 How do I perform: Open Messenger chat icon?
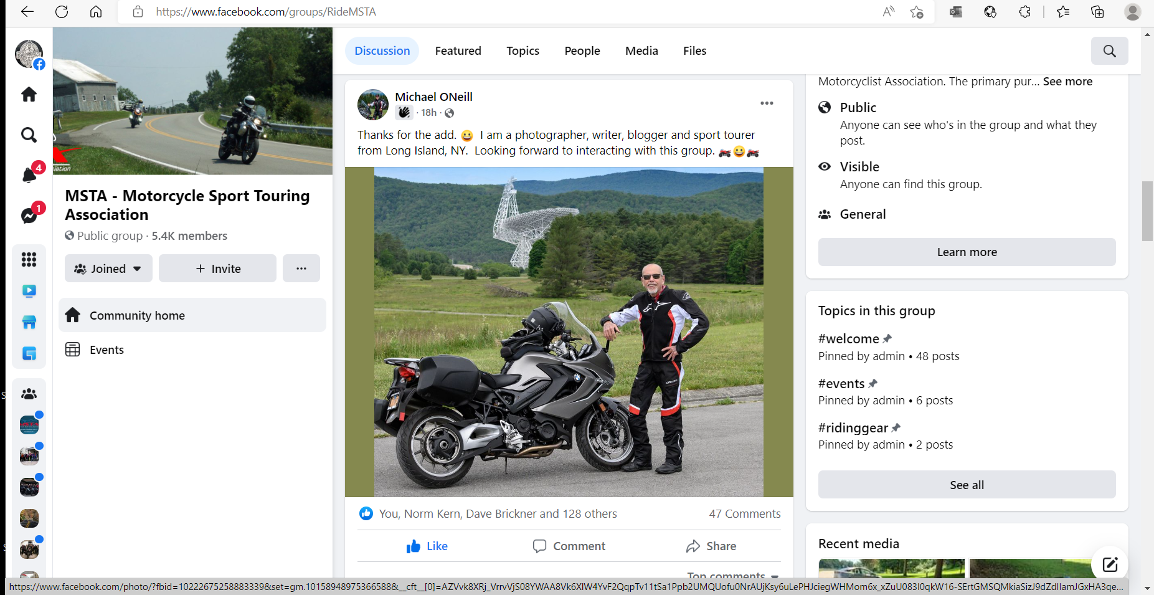pyautogui.click(x=29, y=216)
